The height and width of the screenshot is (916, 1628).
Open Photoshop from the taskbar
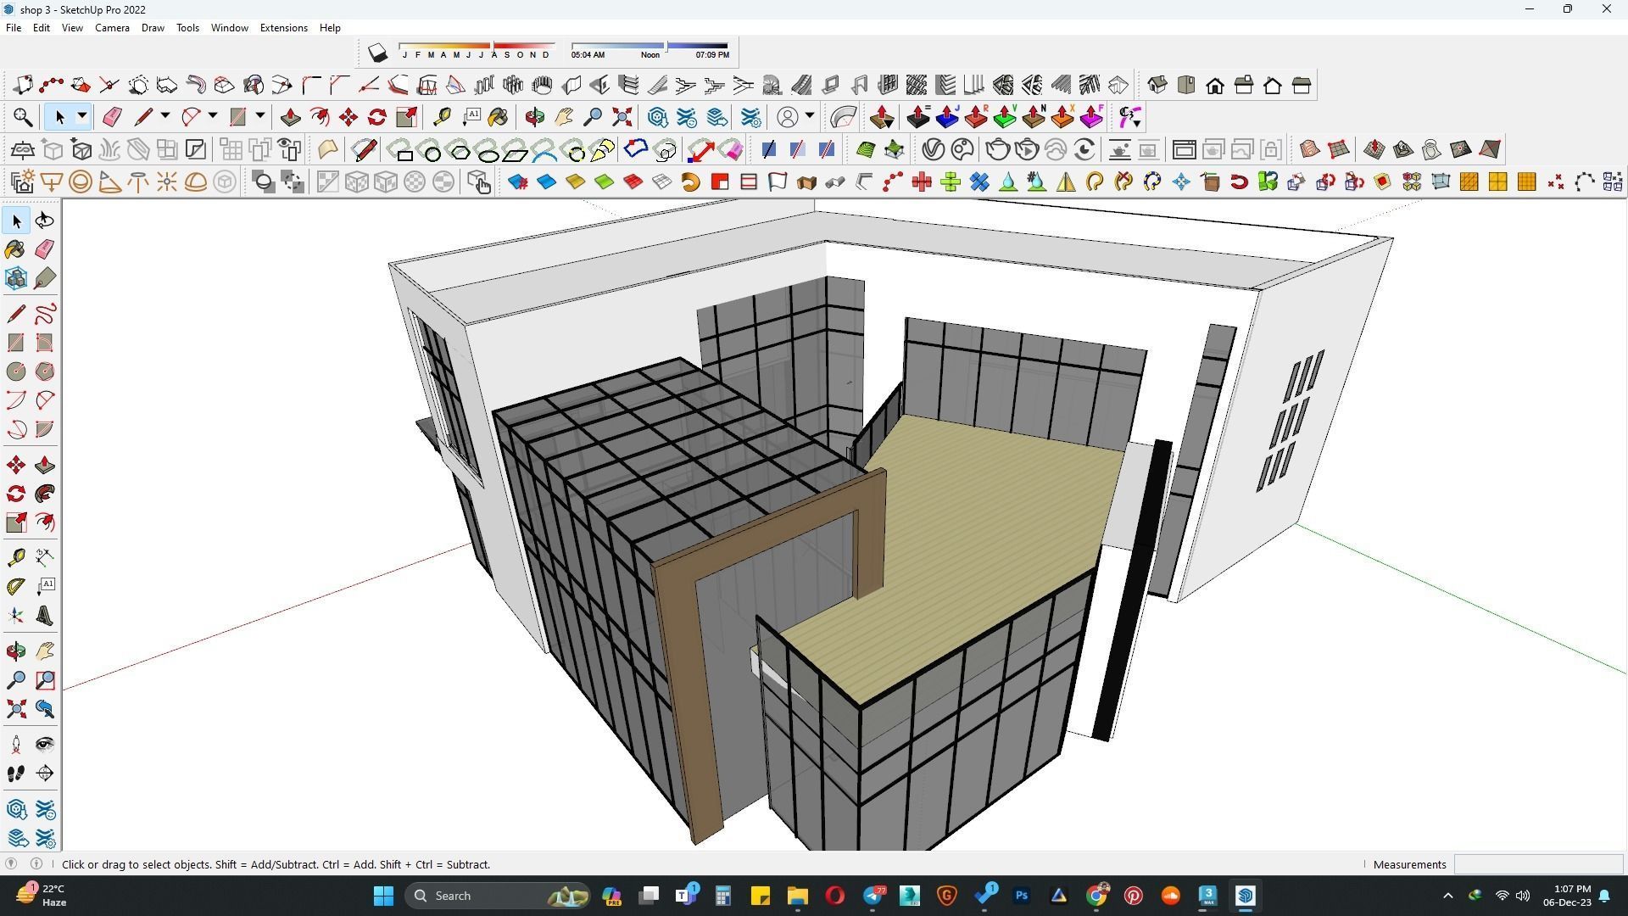pos(1021,896)
